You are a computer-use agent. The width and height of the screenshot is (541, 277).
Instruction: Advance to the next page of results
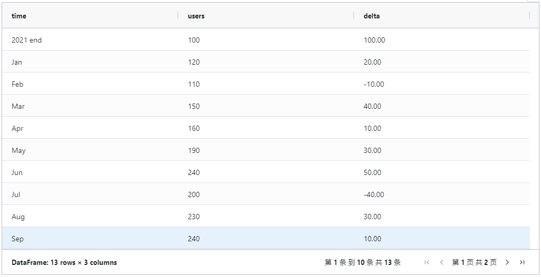pyautogui.click(x=507, y=262)
